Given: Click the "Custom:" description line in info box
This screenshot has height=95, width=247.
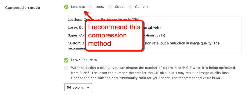Looking at the screenshot, I should 144,46.
